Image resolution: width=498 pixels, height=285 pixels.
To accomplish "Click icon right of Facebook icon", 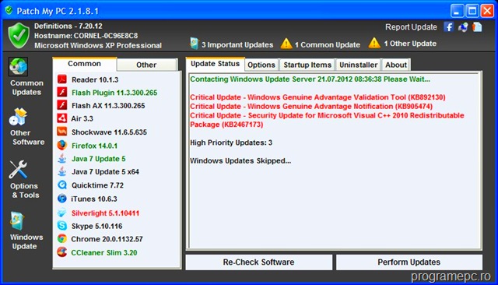I will [463, 27].
